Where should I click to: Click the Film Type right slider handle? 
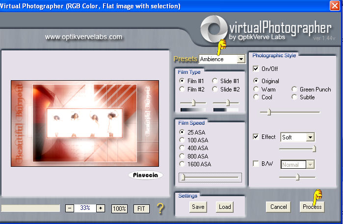pyautogui.click(x=228, y=103)
